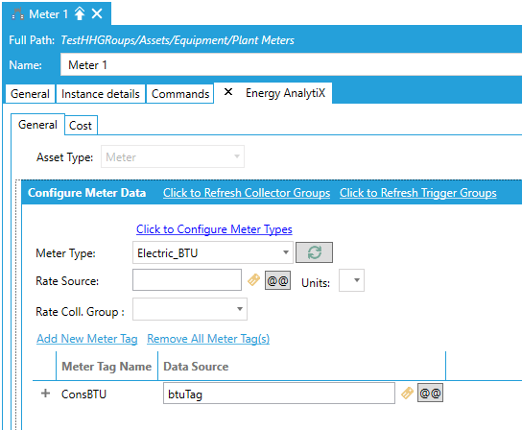
Task: Switch to the Cost sub-tab
Action: (81, 126)
